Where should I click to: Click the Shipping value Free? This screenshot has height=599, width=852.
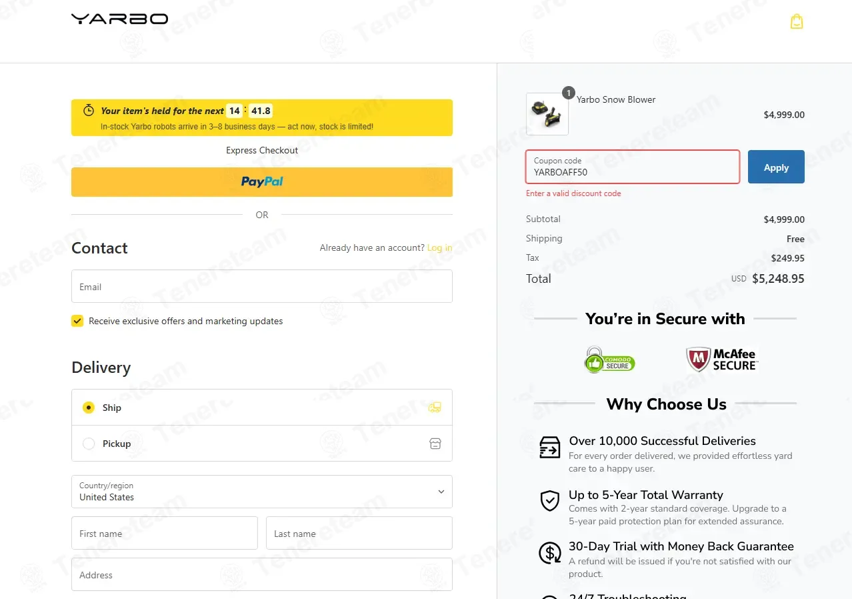pos(795,239)
